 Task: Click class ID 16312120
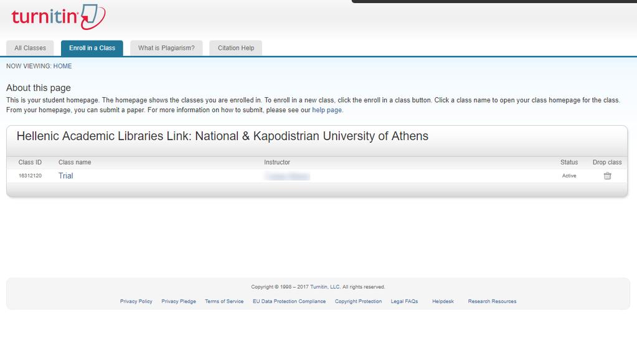coord(30,176)
